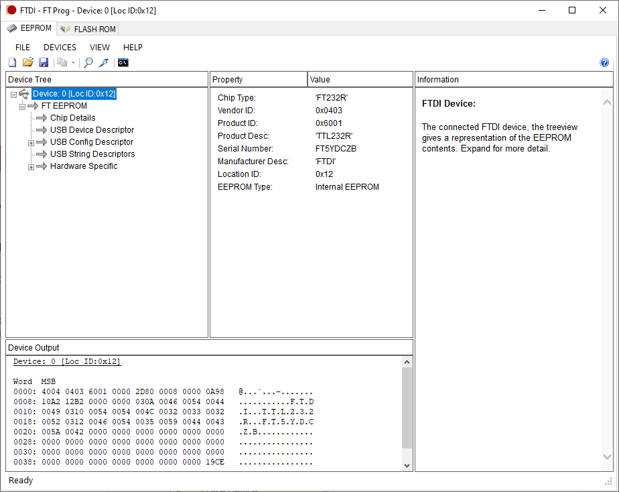Select USB String Descriptors in the tree

[x=92, y=153]
